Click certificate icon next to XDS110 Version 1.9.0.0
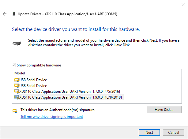Screen dimensions: 188x139 (16, 97)
